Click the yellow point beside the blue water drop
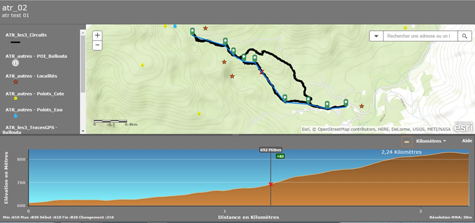 (165, 26)
